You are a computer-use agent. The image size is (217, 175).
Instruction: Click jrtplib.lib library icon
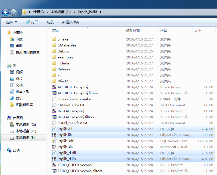[54, 135]
